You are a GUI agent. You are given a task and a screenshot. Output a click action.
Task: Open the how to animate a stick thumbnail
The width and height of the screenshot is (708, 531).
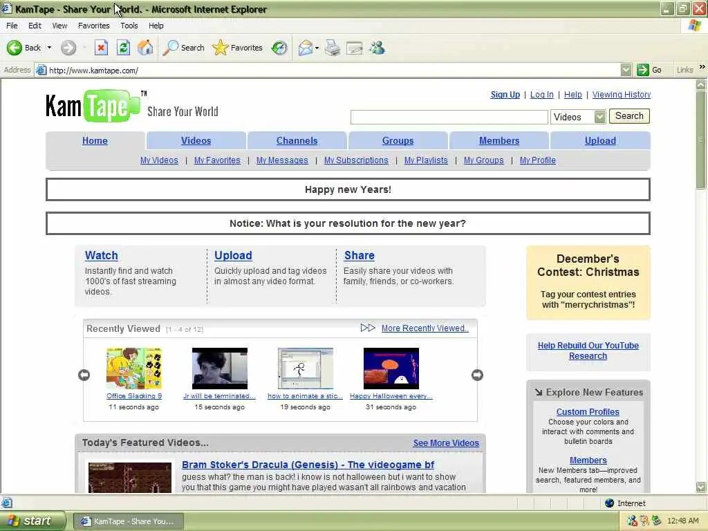point(305,368)
